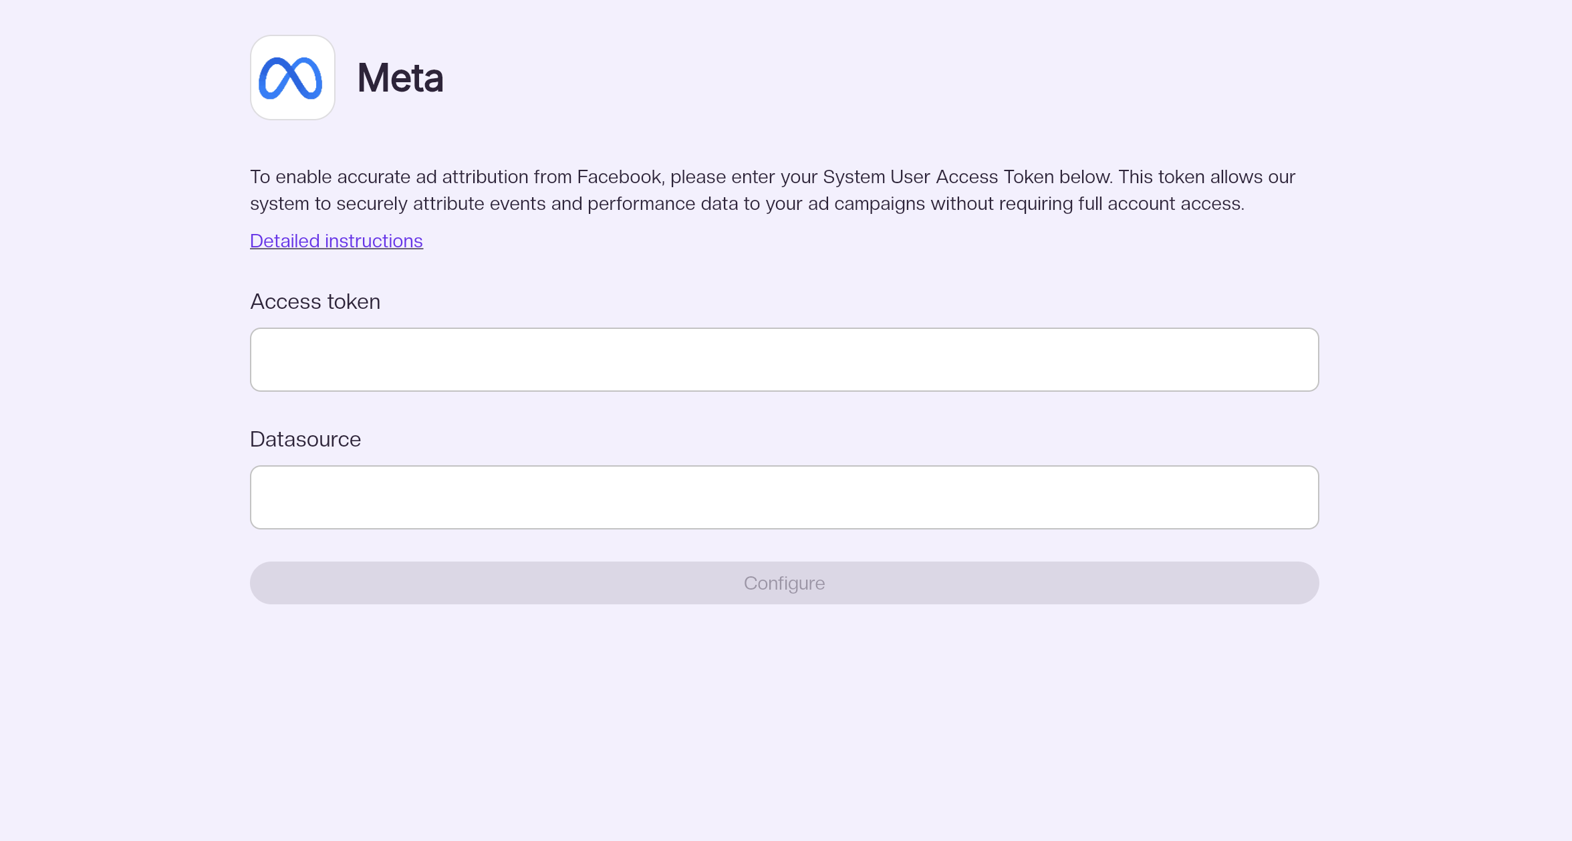Click the "Access token" field label
The image size is (1572, 841).
[315, 302]
